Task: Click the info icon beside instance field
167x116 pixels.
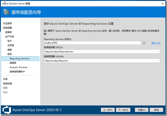Action: pos(144,43)
